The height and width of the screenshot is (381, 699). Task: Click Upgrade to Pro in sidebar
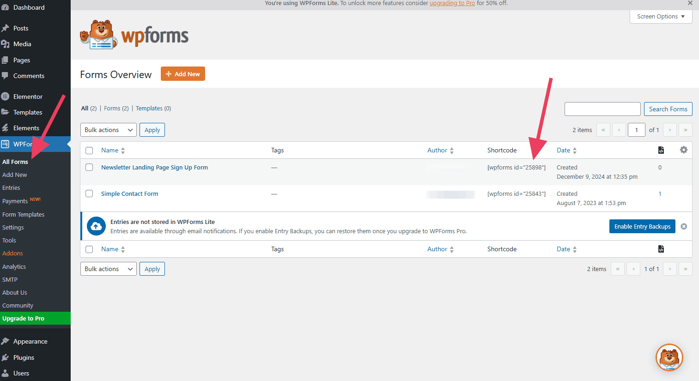tap(35, 318)
